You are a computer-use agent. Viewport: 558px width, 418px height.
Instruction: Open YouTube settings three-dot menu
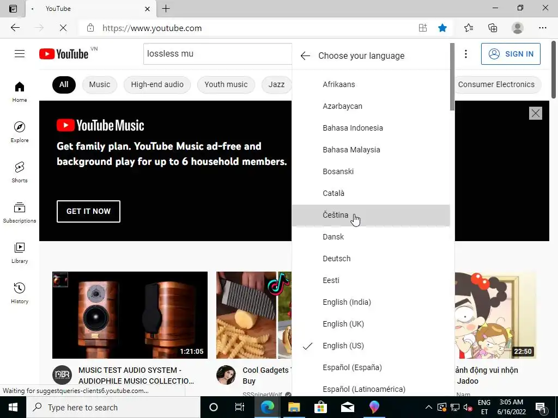[x=466, y=54]
